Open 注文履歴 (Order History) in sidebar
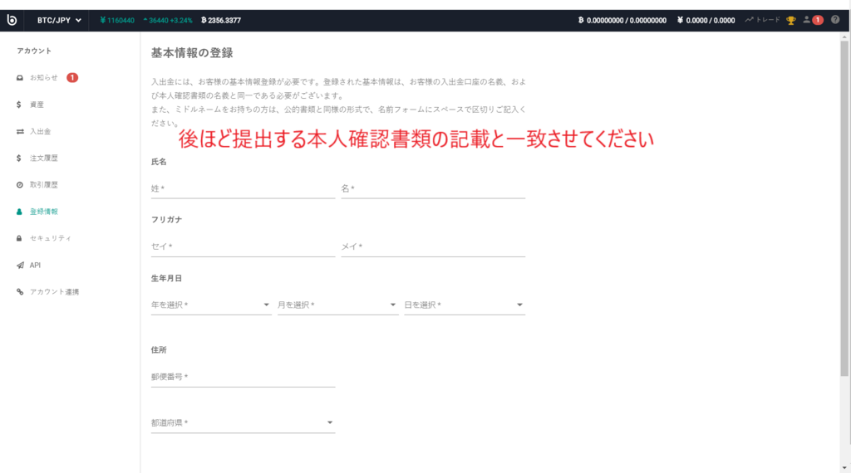 (x=43, y=158)
